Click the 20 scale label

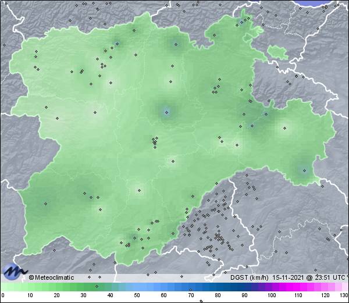click(x=57, y=295)
